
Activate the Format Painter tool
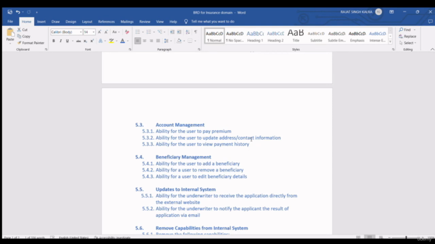tap(31, 43)
